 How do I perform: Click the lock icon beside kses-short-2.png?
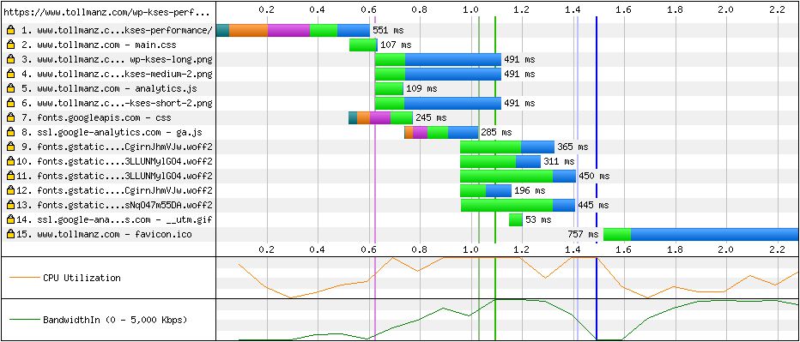[x=10, y=104]
